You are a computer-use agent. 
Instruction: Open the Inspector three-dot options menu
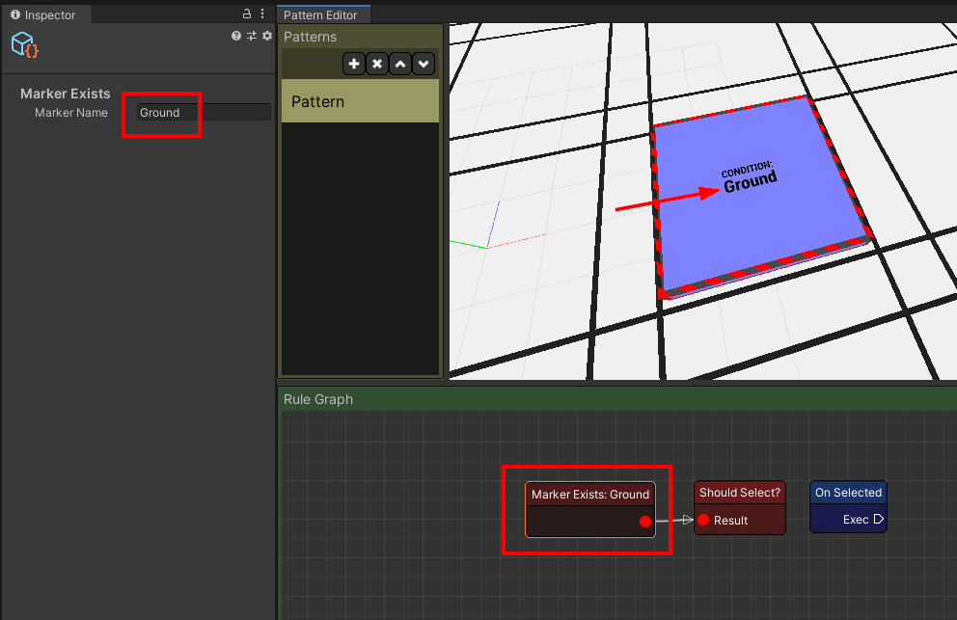pyautogui.click(x=262, y=13)
